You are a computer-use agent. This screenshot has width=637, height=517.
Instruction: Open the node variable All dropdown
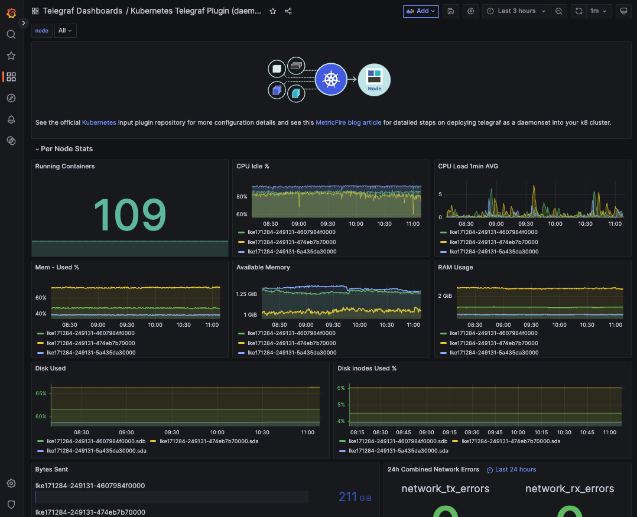(65, 31)
